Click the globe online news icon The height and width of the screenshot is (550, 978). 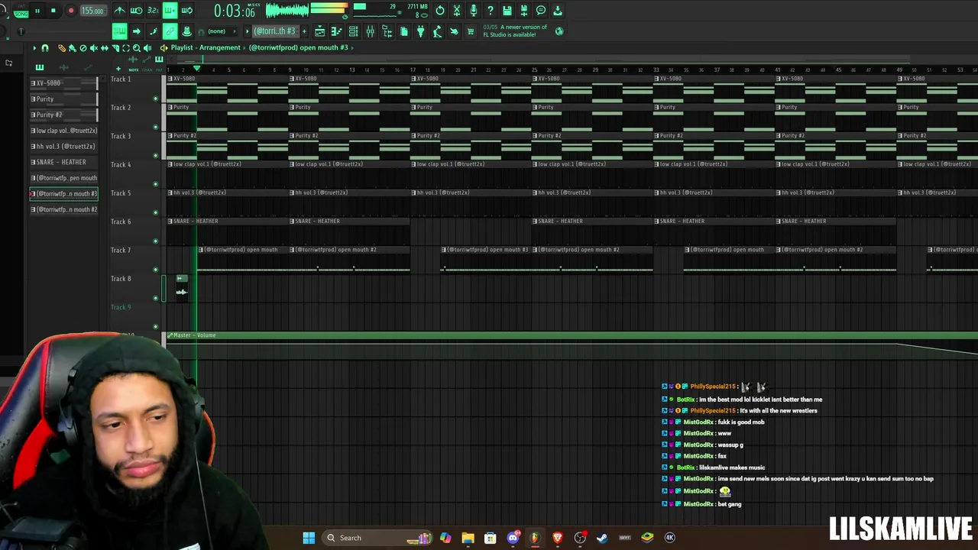(559, 31)
